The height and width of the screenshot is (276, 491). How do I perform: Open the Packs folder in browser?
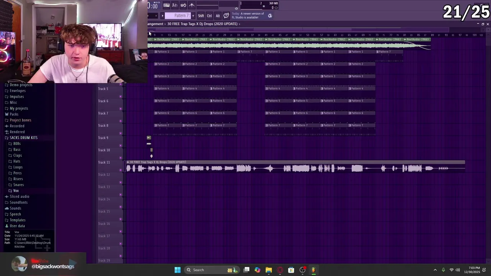click(14, 114)
